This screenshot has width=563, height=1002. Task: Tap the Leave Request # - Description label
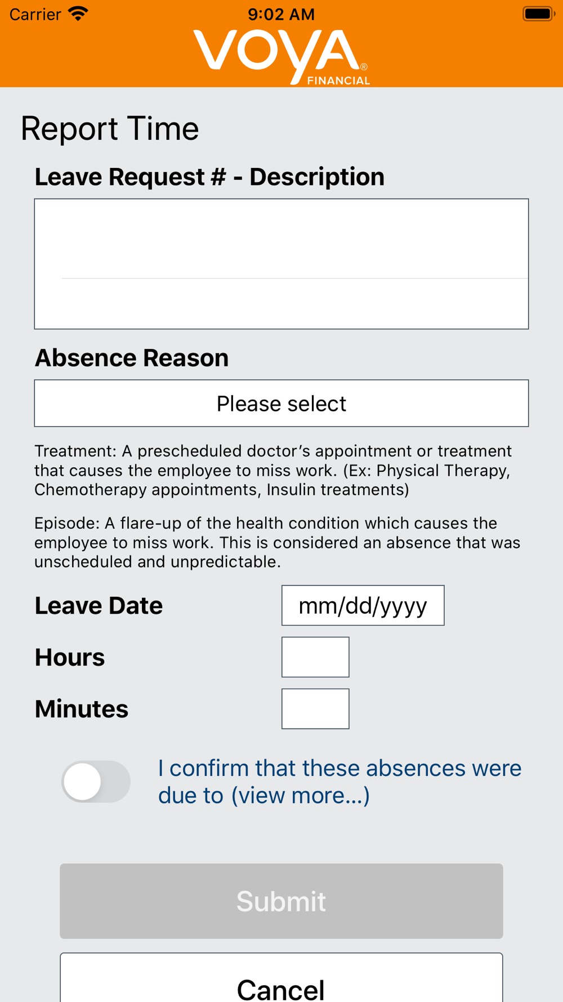209,177
